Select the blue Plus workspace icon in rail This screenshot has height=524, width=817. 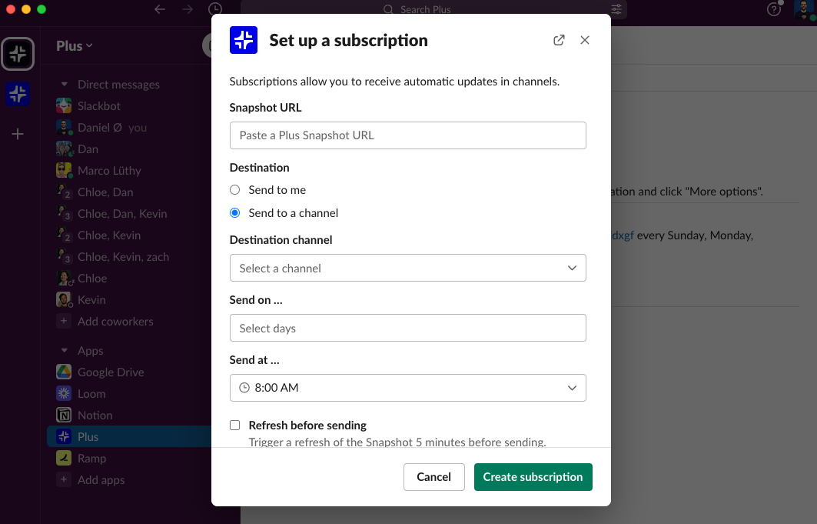click(x=18, y=94)
